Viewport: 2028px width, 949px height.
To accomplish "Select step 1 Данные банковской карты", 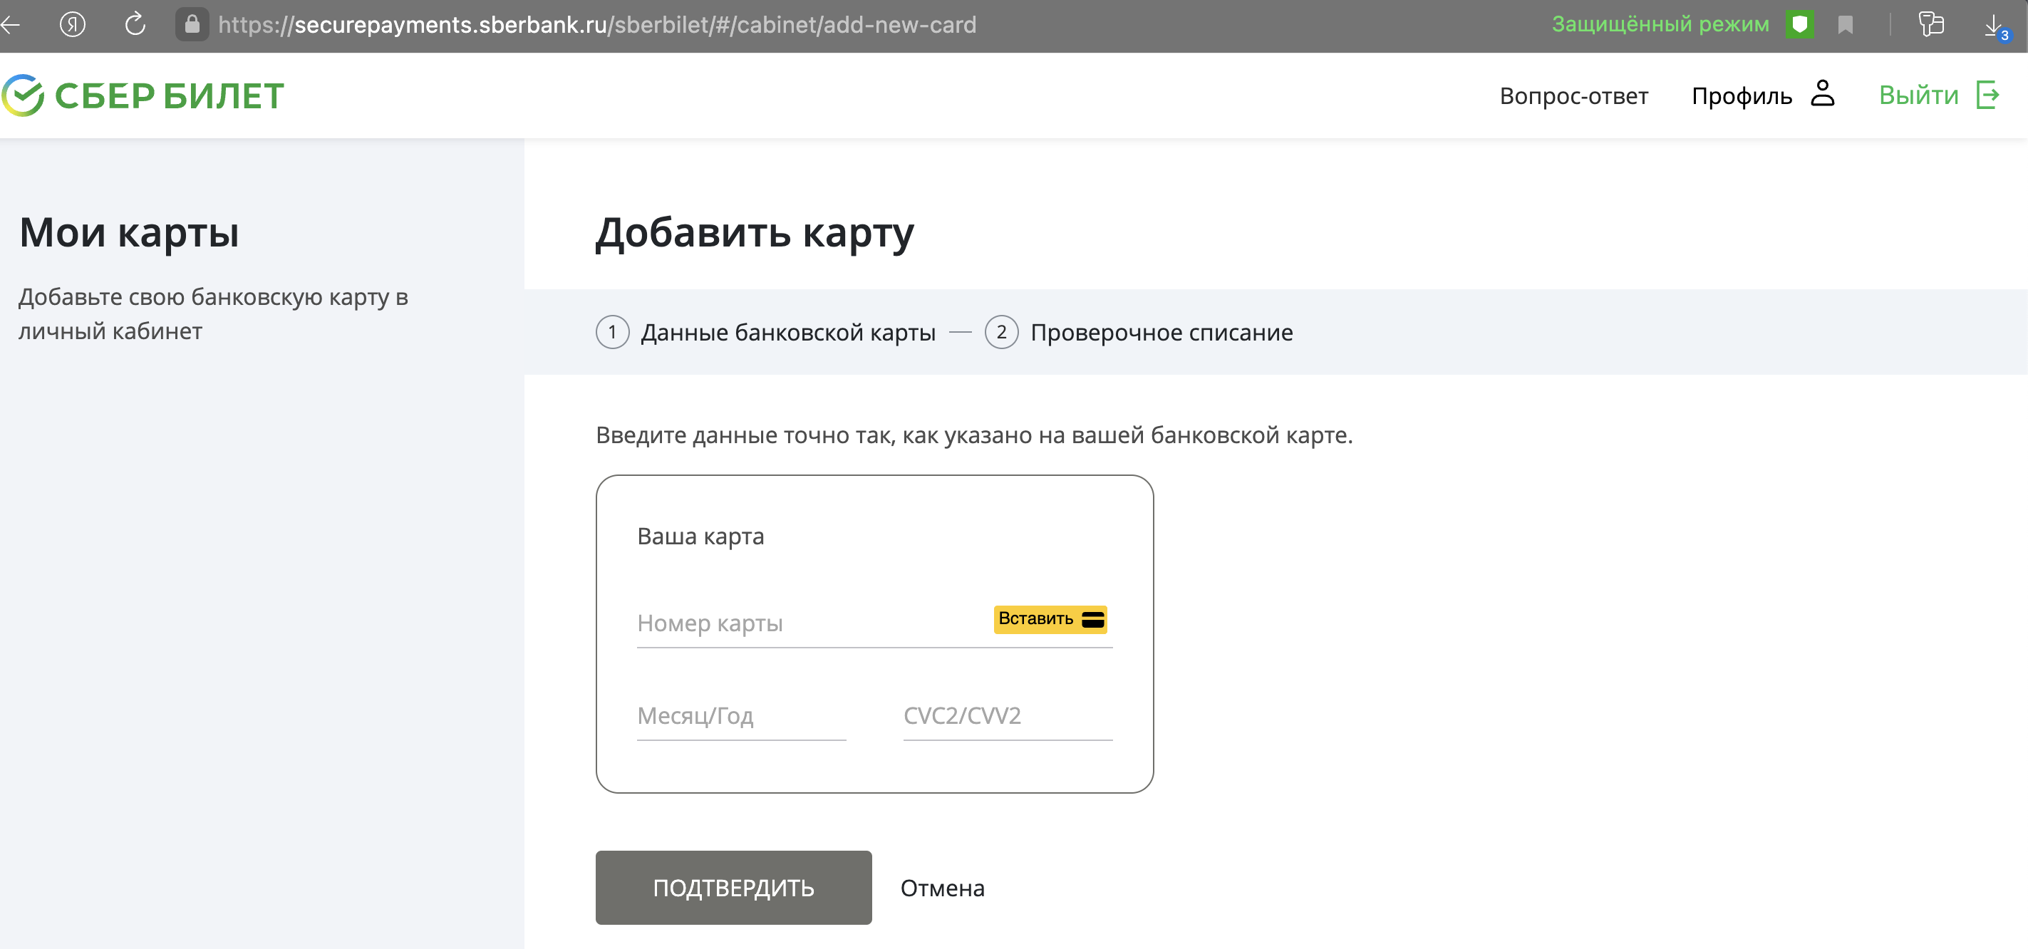I will [x=765, y=332].
